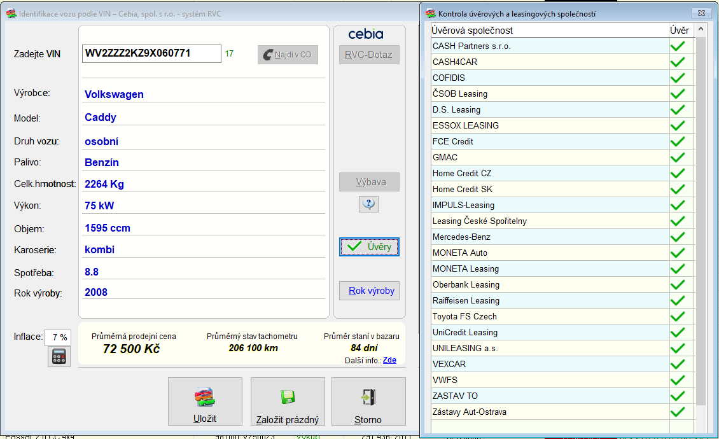Open the Zde link for more info
This screenshot has width=719, height=439.
(x=389, y=360)
